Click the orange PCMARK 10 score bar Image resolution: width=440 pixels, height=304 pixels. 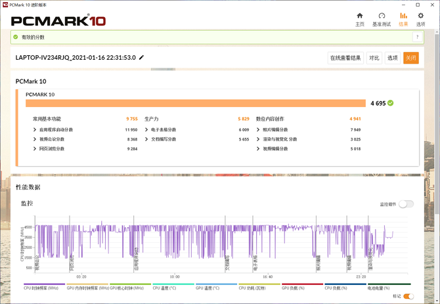click(x=196, y=103)
